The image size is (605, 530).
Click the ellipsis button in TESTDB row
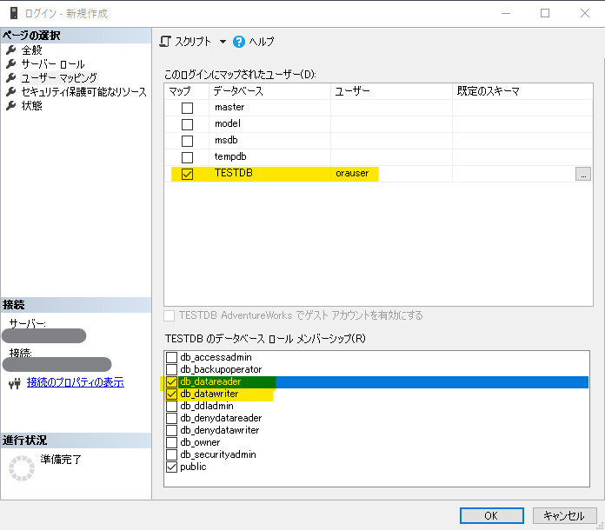(x=583, y=174)
